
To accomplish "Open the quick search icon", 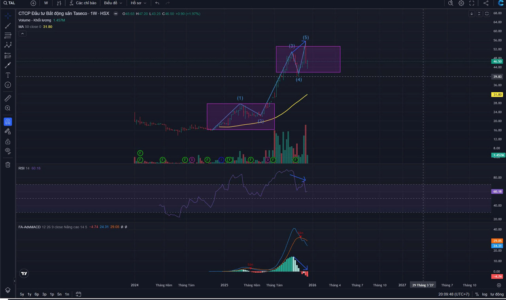I will click(451, 3).
